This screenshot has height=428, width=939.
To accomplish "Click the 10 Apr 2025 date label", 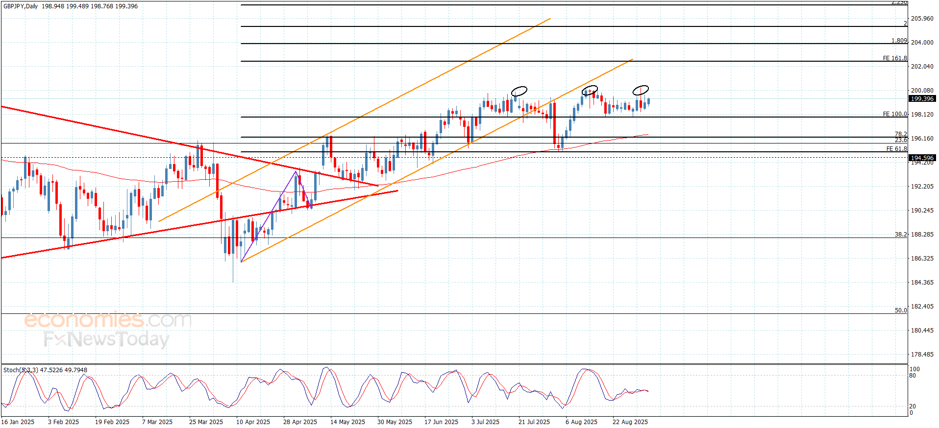I will click(x=253, y=422).
